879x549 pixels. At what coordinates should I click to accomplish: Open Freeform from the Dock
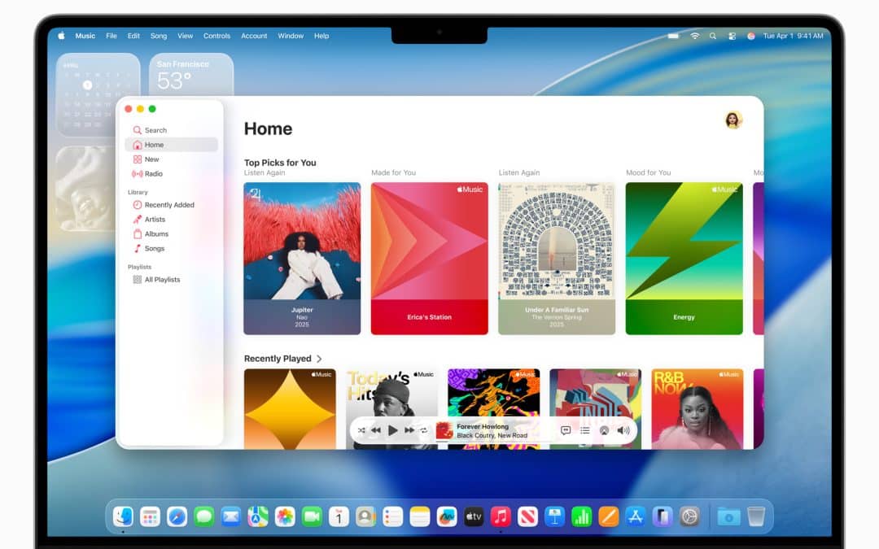point(446,516)
